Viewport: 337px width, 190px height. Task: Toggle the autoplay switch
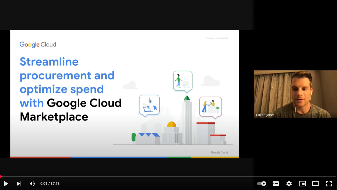261,184
